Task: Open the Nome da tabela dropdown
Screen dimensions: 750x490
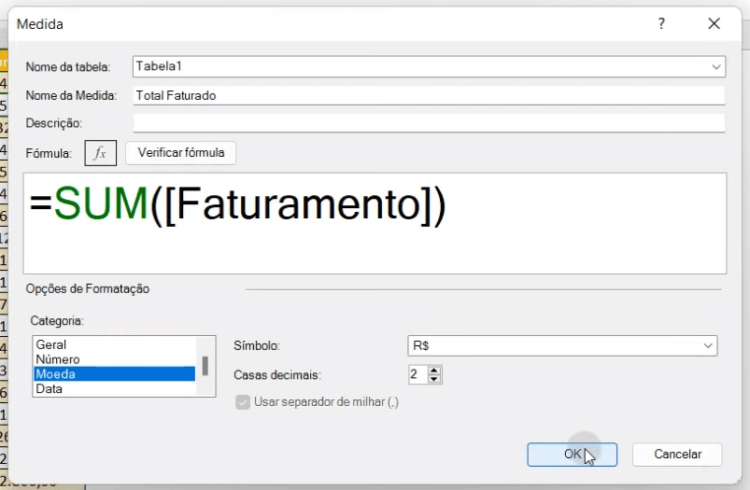Action: (x=715, y=66)
